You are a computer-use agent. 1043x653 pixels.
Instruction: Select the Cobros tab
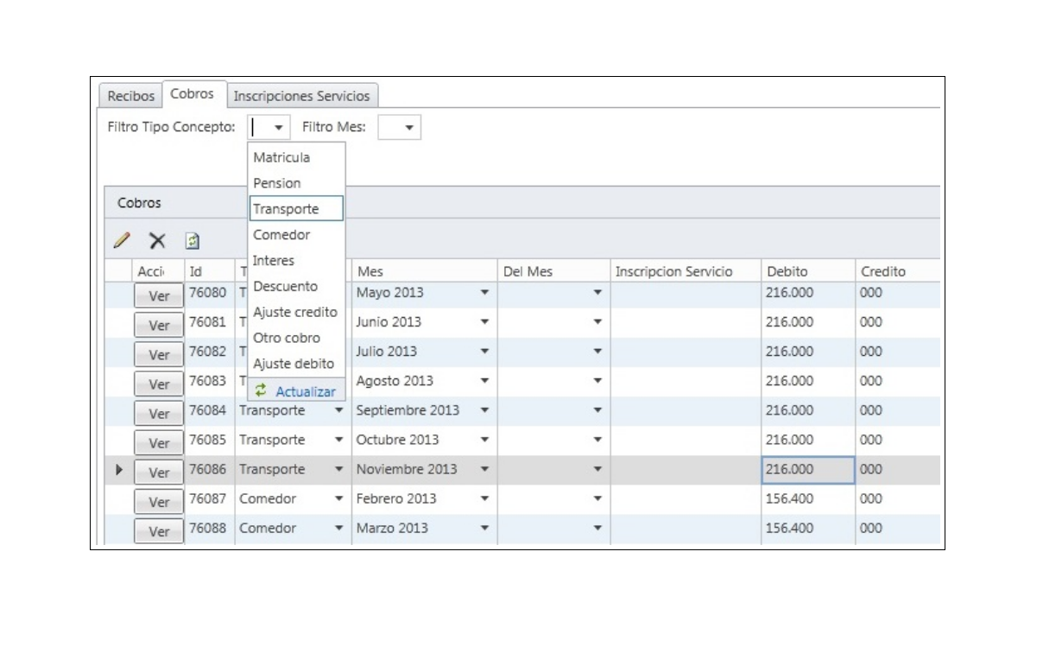193,92
